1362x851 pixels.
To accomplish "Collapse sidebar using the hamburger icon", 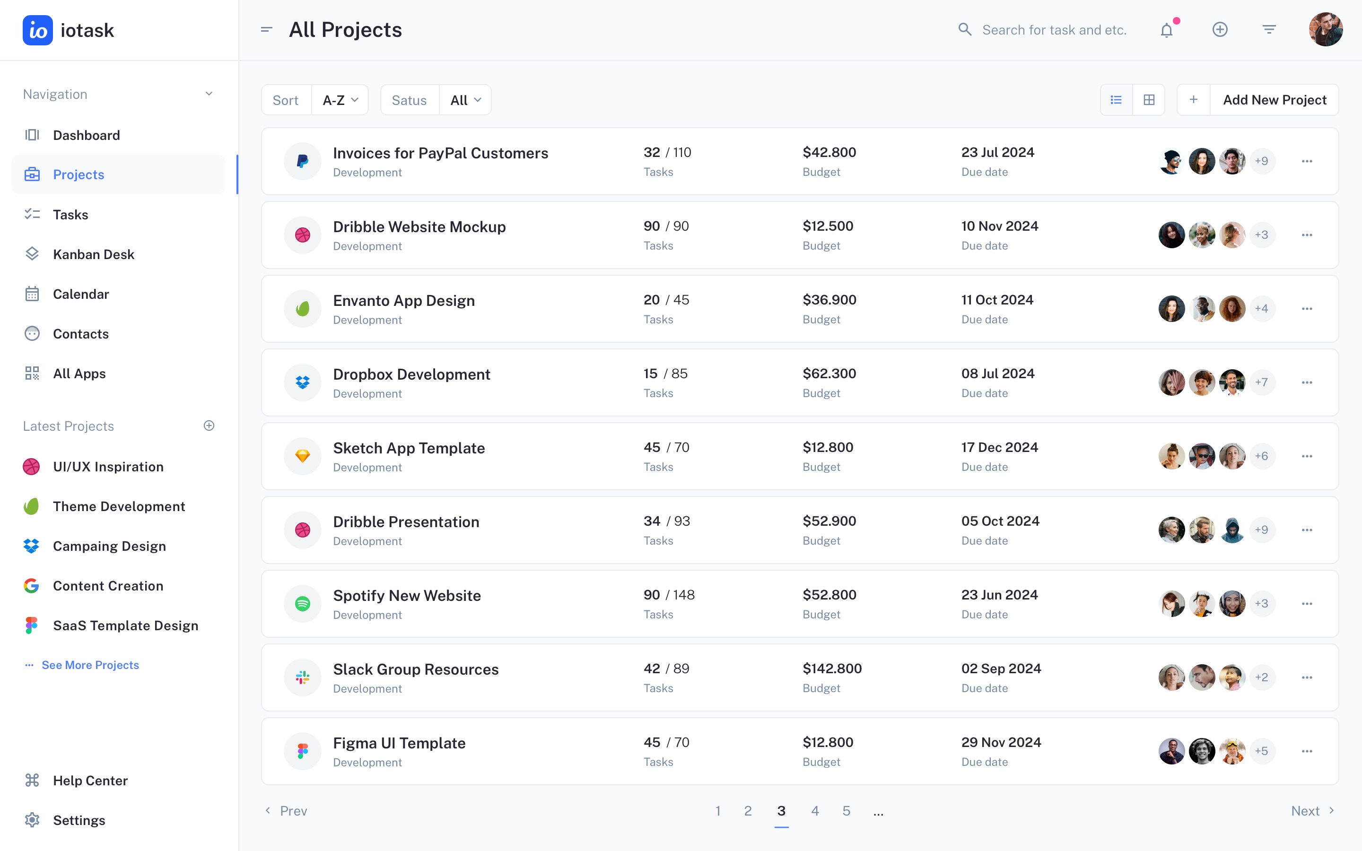I will [x=266, y=29].
